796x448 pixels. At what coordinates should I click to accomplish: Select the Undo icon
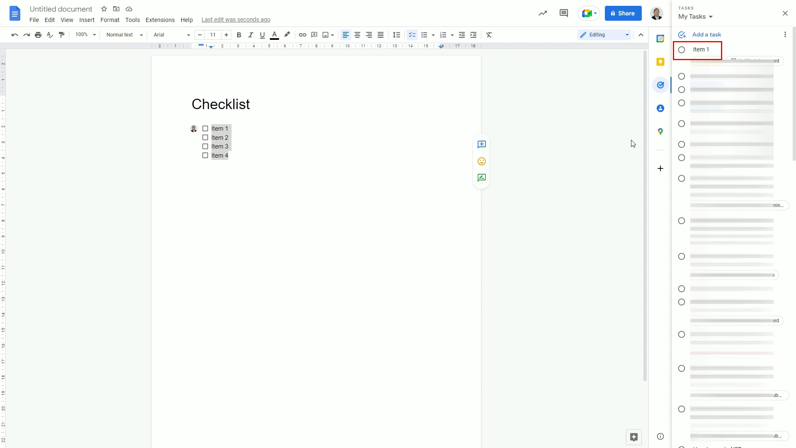(x=14, y=35)
